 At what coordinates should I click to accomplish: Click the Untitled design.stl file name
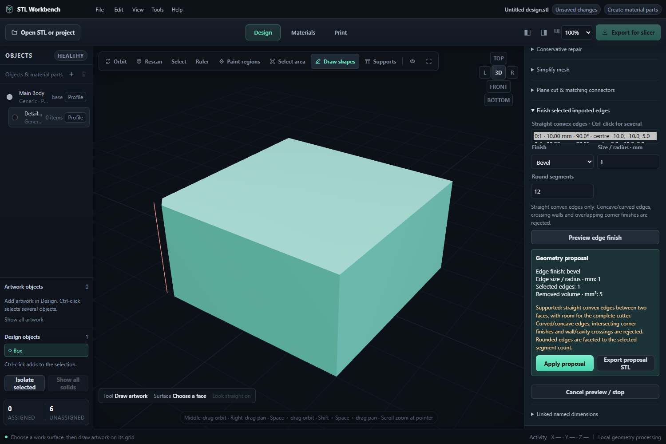coord(527,9)
